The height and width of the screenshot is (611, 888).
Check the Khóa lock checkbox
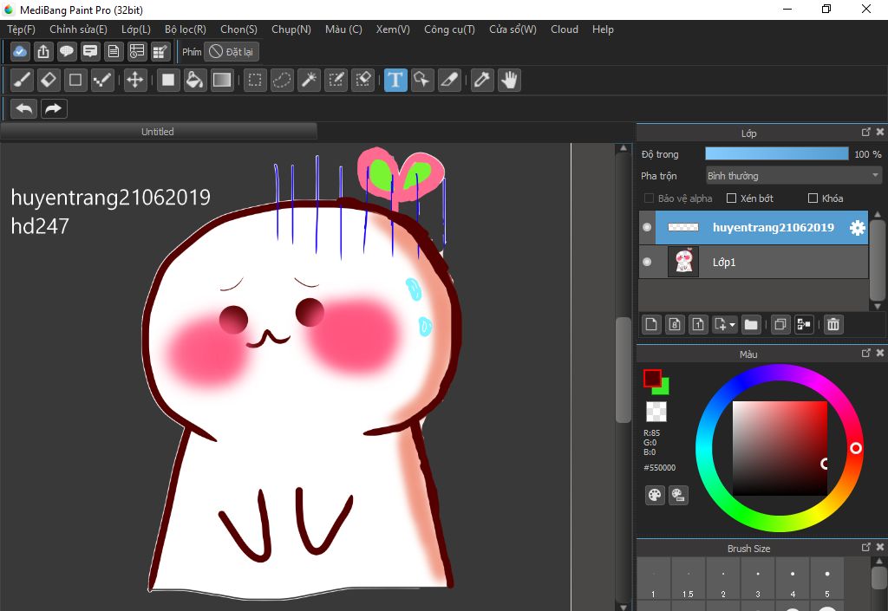[813, 198]
